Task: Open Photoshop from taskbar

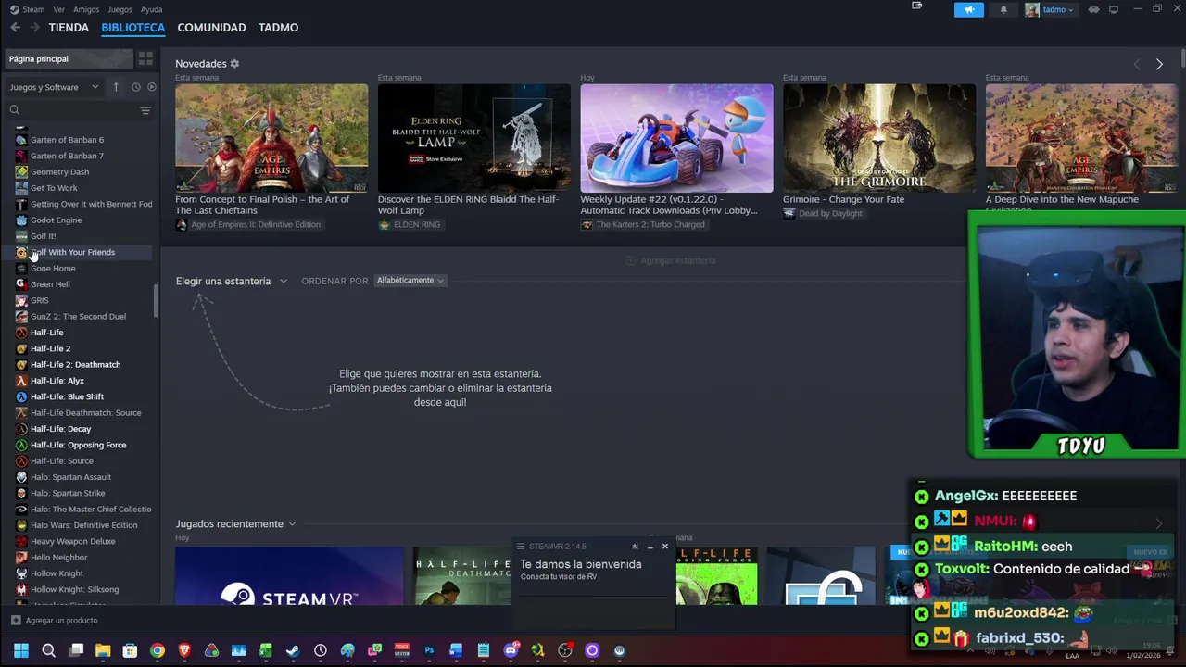Action: (x=429, y=651)
